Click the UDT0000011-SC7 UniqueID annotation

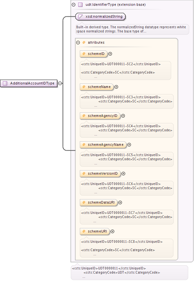click(x=122, y=213)
